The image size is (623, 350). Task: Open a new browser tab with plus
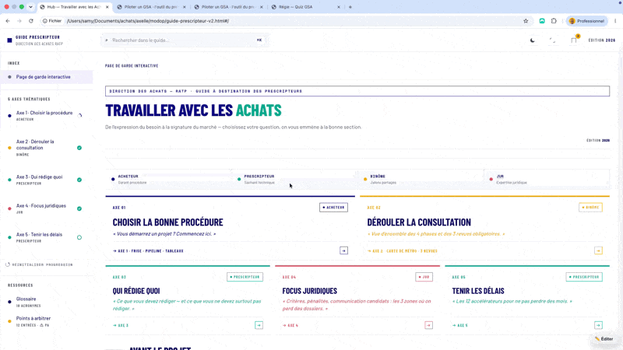[350, 7]
